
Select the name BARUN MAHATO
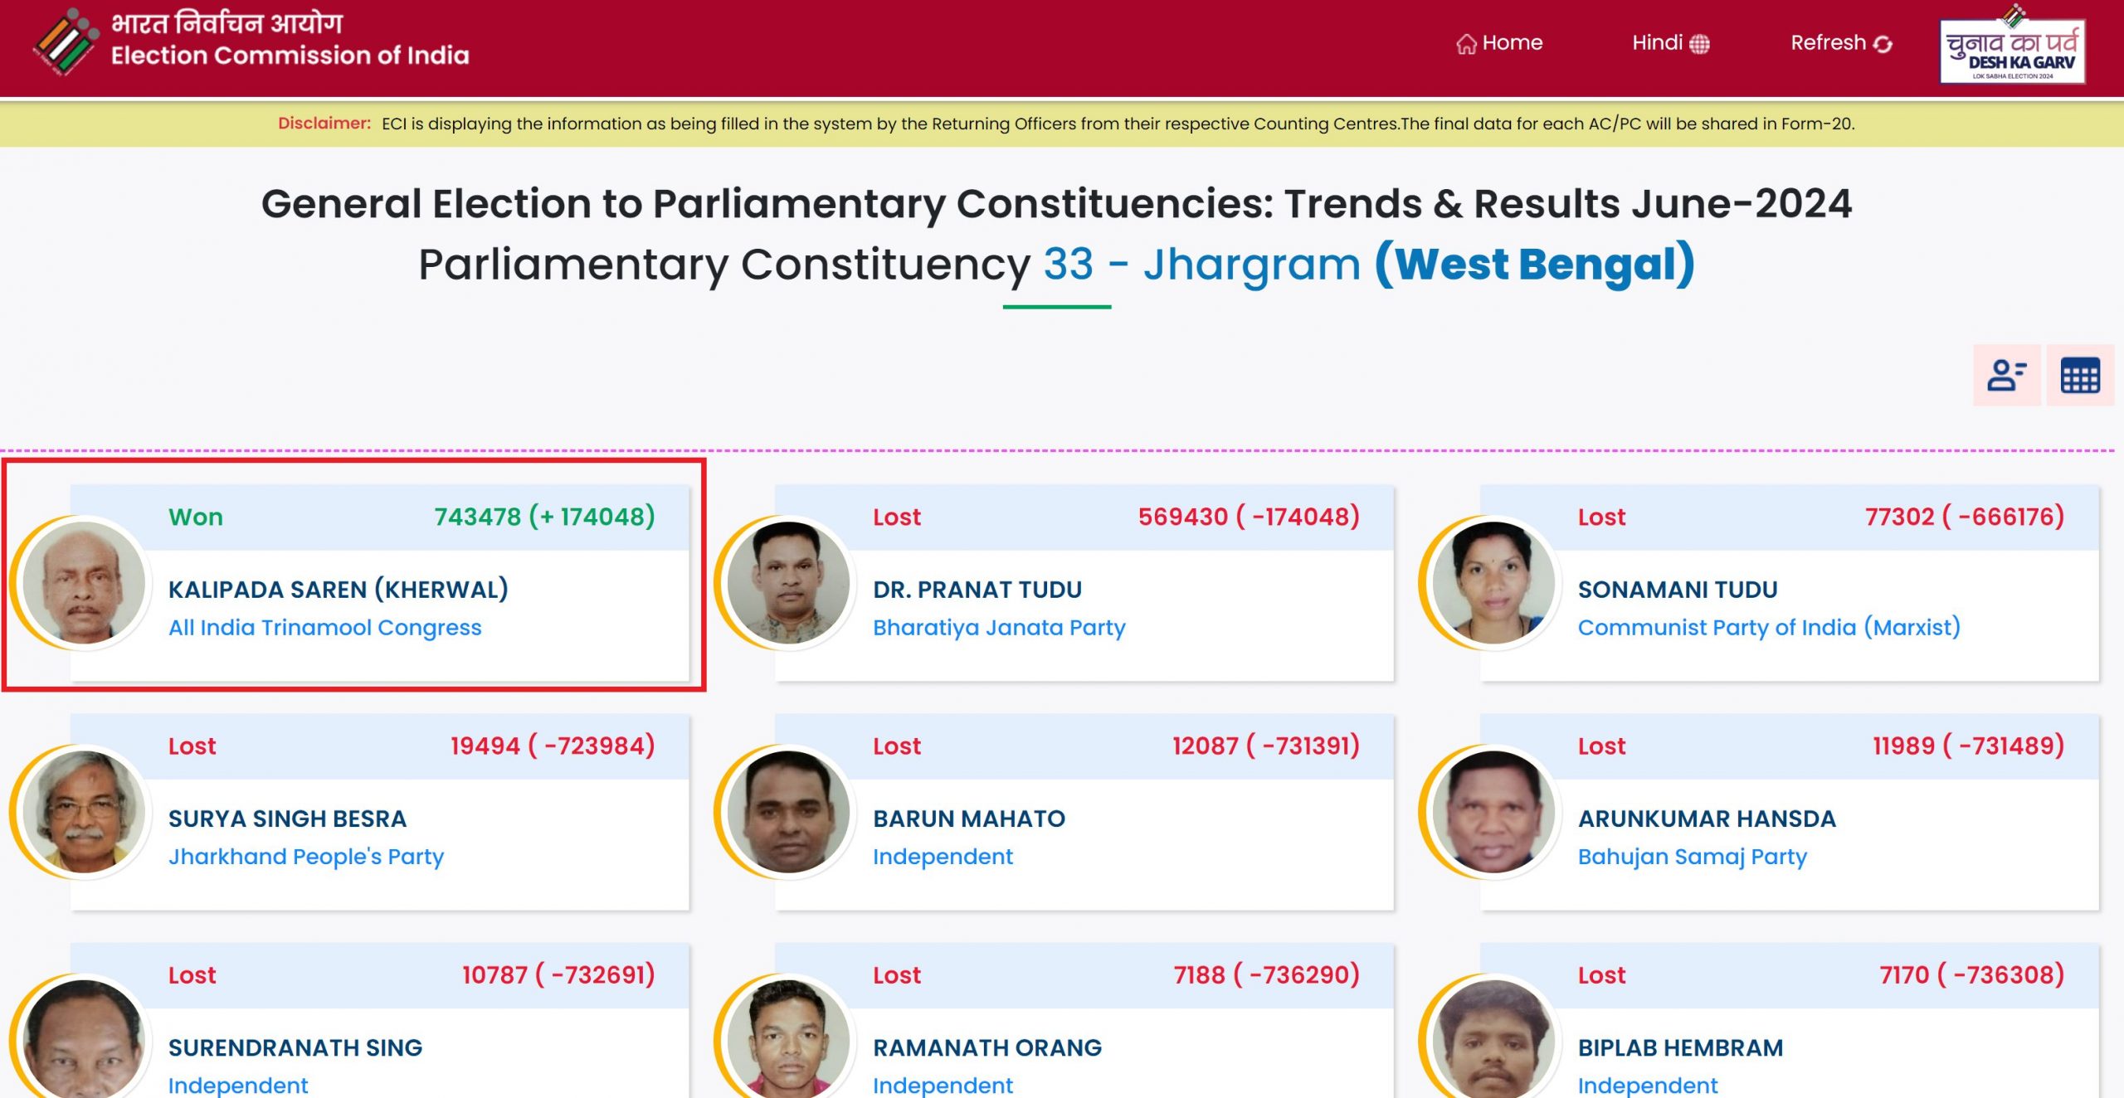pos(969,819)
